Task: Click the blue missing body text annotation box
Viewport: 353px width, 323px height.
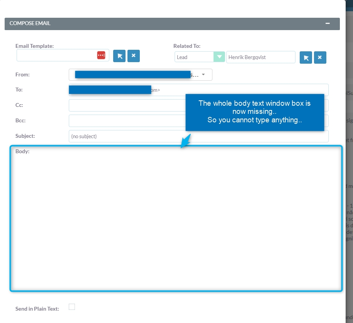Action: click(255, 112)
